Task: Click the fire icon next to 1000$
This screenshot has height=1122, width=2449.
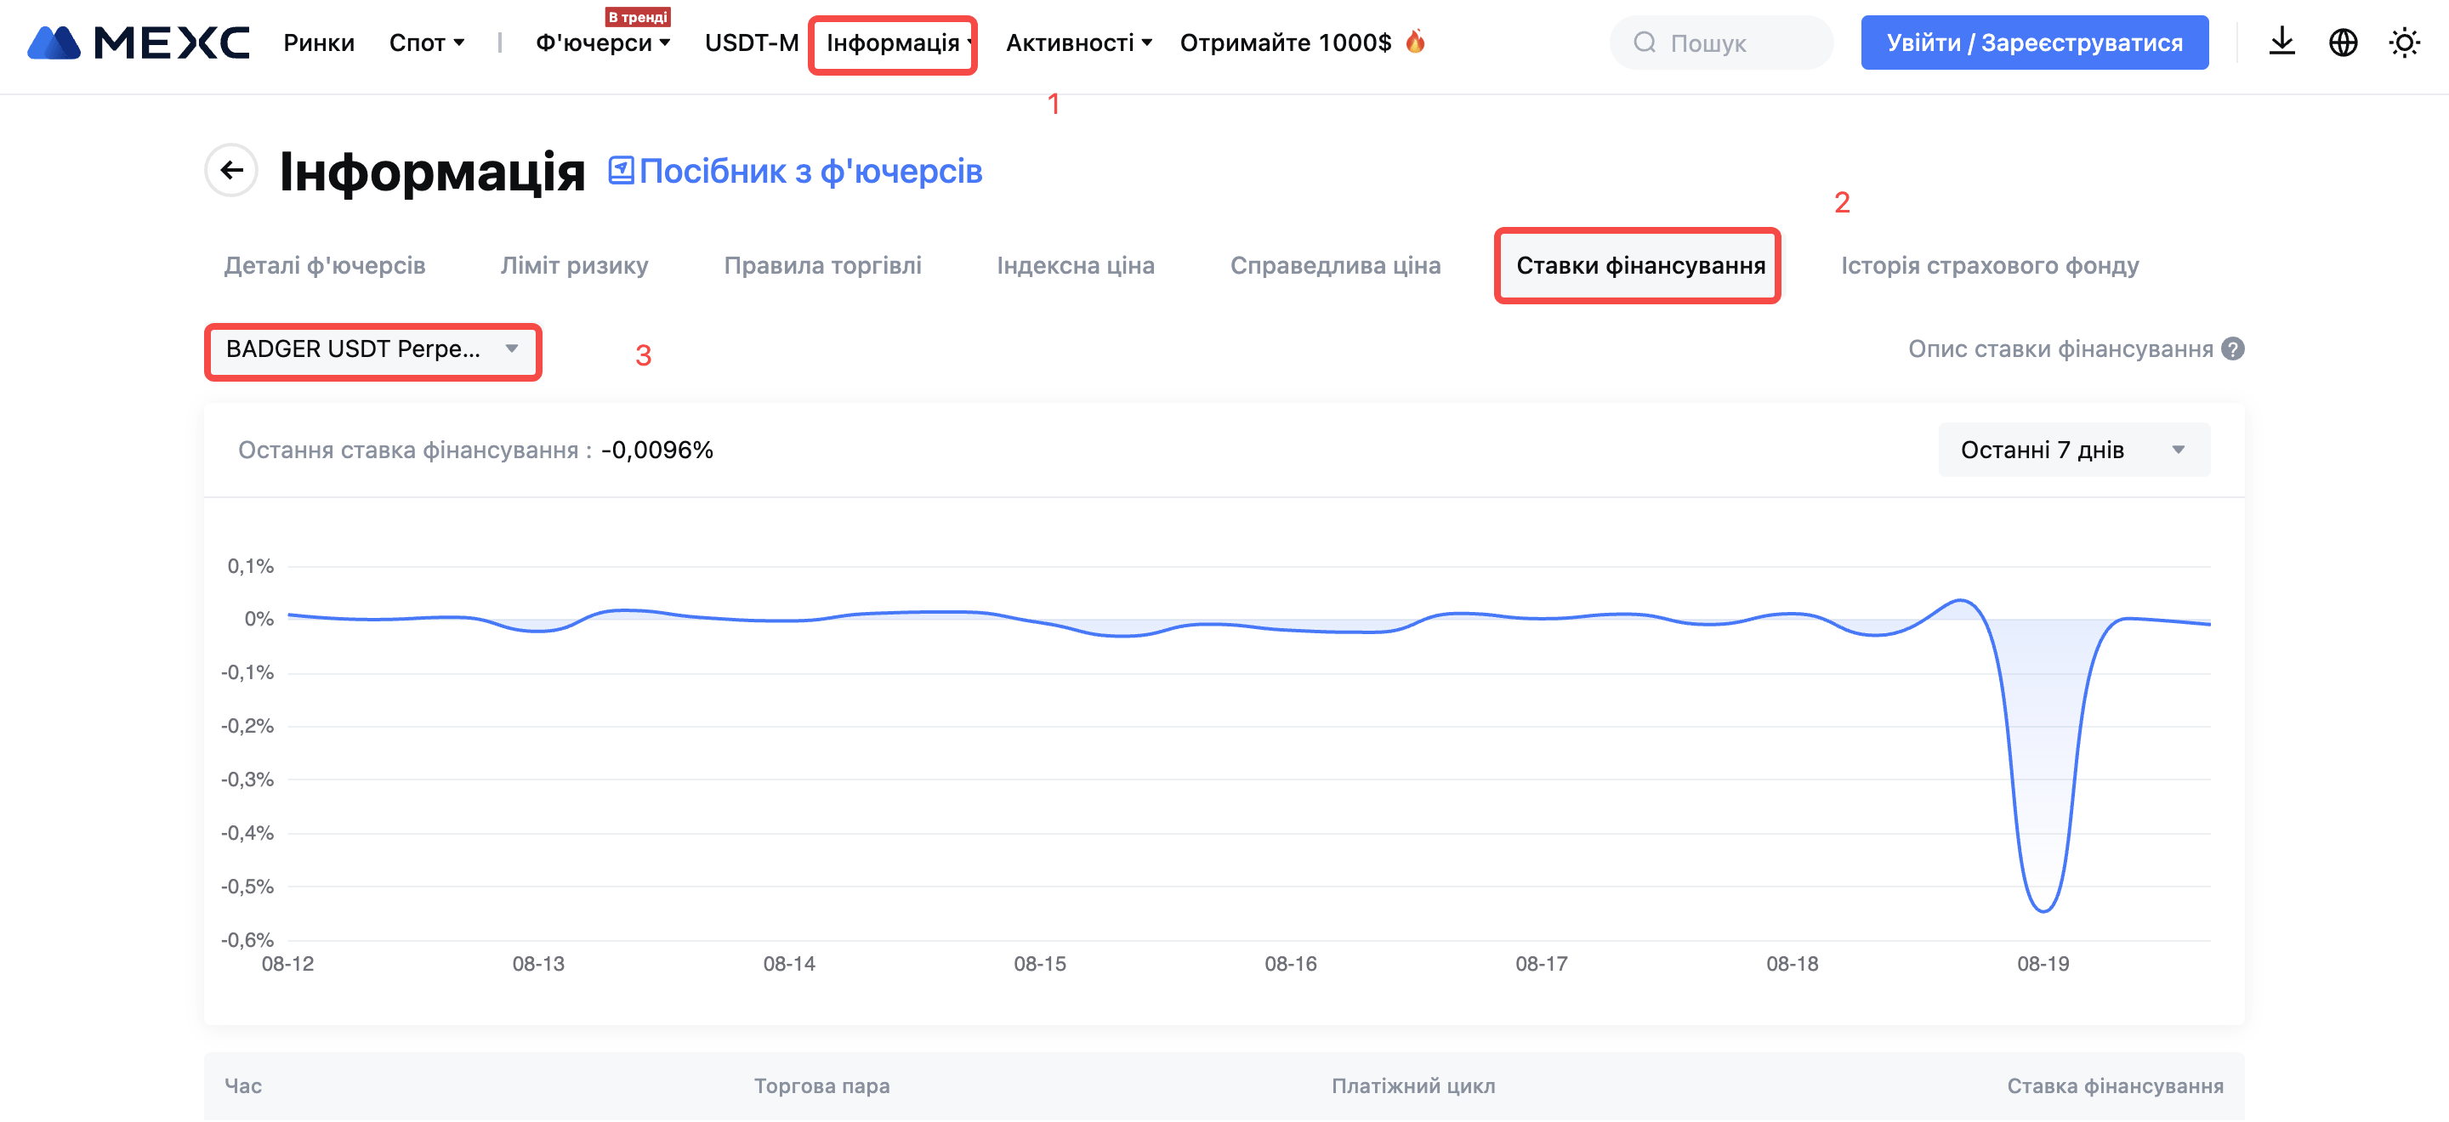Action: pyautogui.click(x=1415, y=42)
